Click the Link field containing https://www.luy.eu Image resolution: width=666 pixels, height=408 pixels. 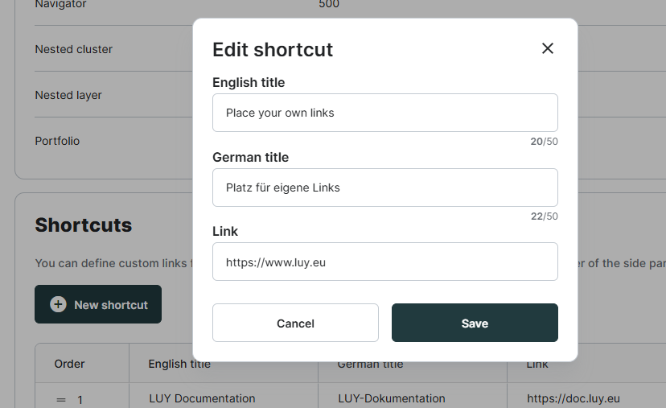pyautogui.click(x=384, y=262)
